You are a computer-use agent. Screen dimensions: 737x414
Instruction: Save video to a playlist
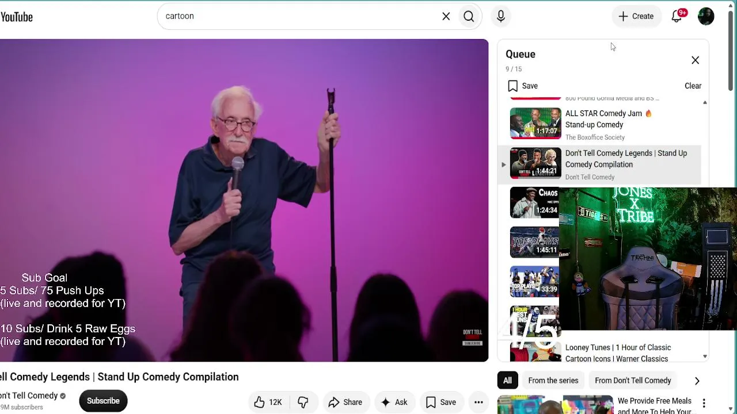[441, 402]
